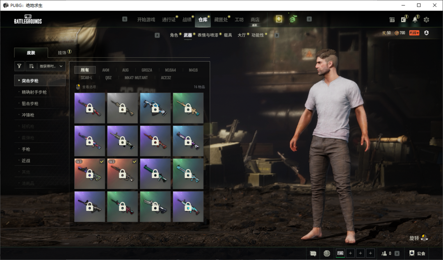Click the D key hint after 功能性

(277, 35)
